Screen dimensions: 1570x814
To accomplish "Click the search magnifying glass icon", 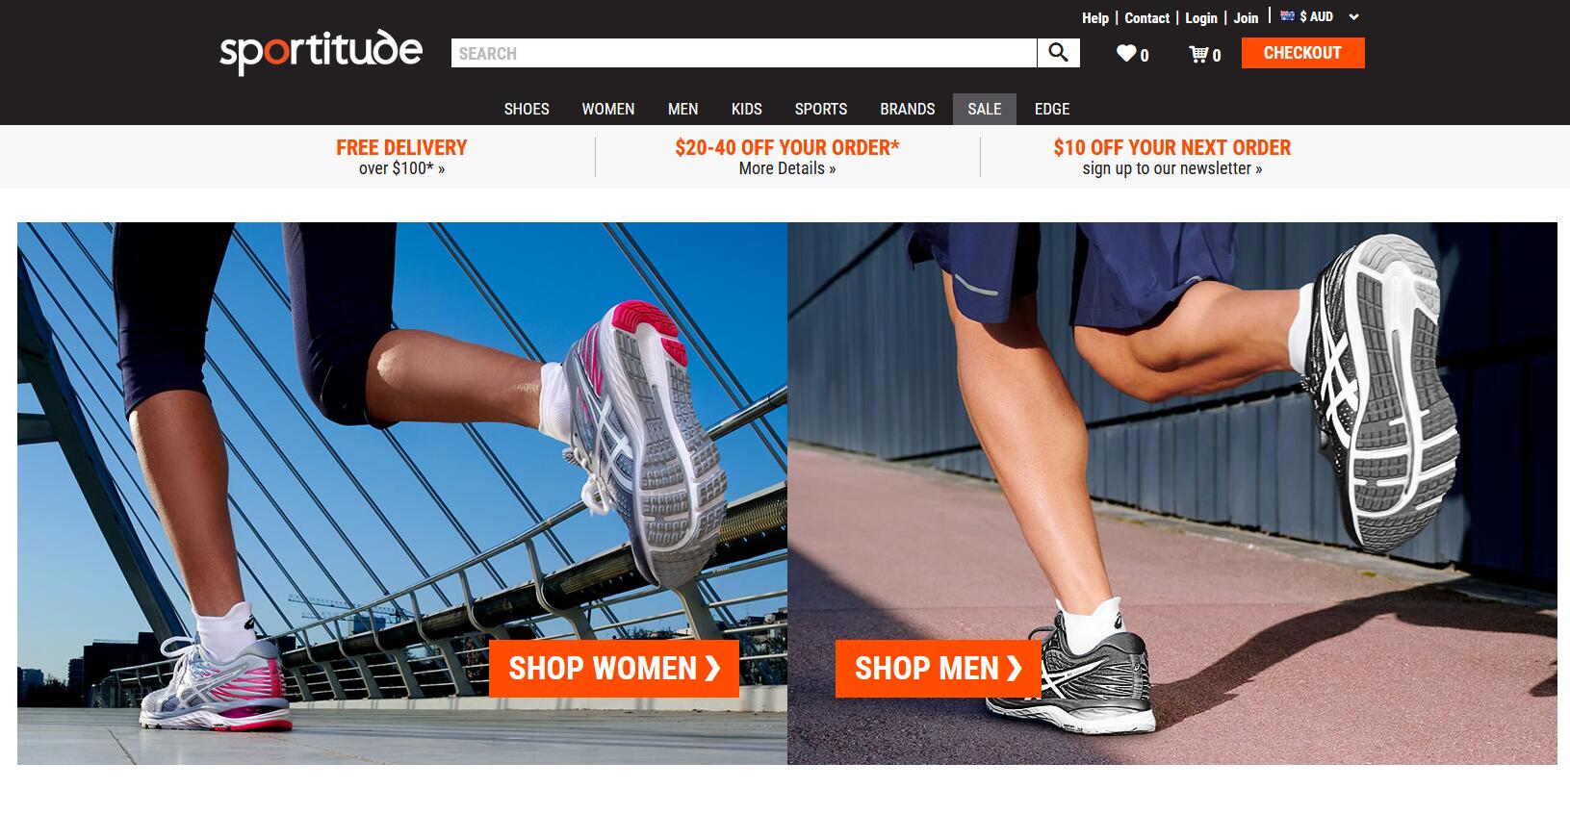I will [x=1058, y=53].
